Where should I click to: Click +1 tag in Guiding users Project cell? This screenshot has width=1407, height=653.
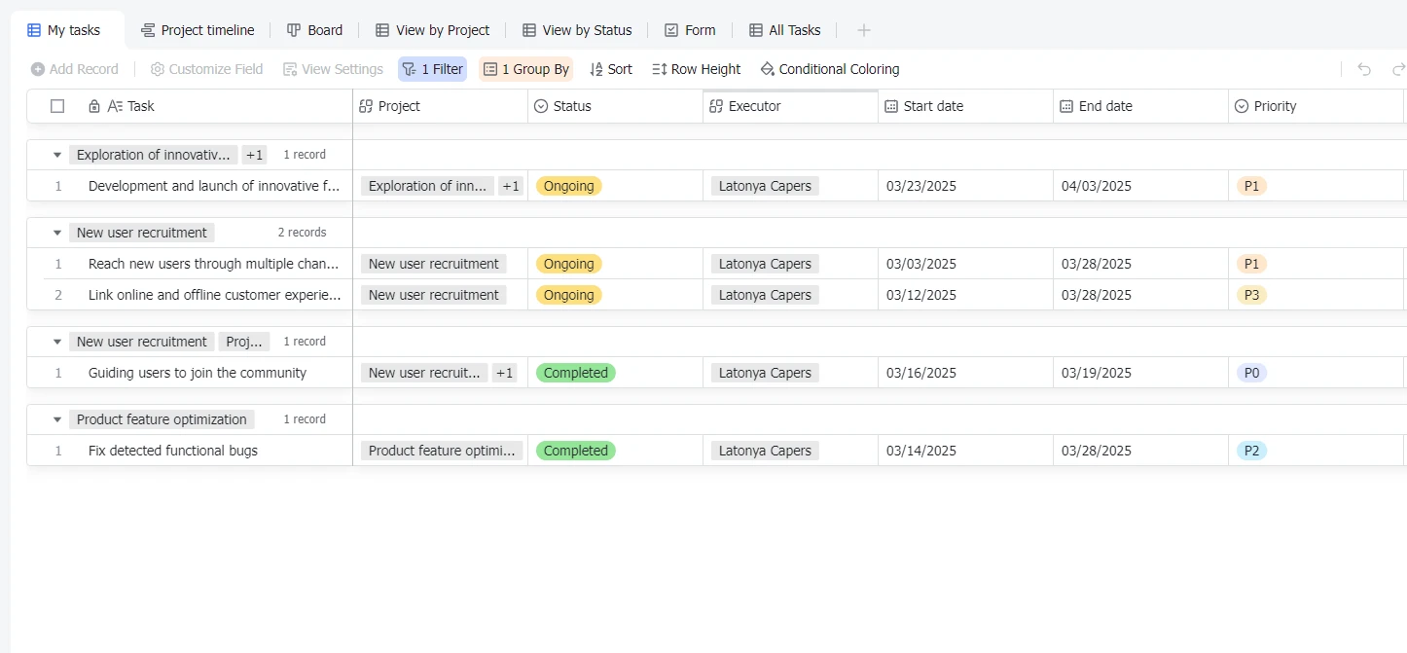pos(505,373)
